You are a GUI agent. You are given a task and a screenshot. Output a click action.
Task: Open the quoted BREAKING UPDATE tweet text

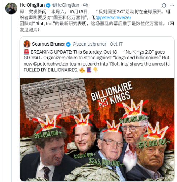click(x=96, y=61)
